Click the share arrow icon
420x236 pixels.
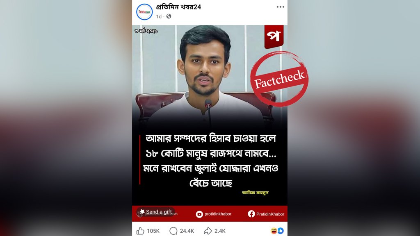pyautogui.click(x=208, y=231)
